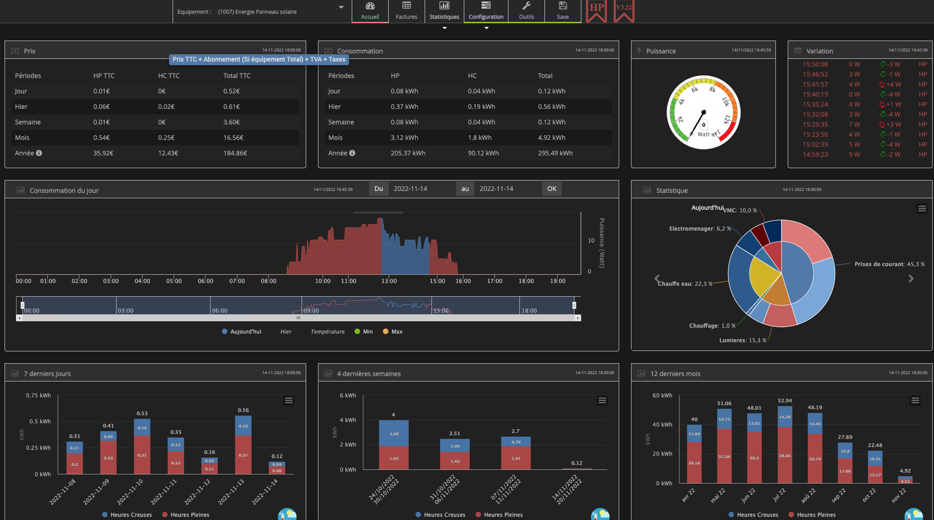The height and width of the screenshot is (520, 934).
Task: Go to next statistic pie chart
Action: coord(911,278)
